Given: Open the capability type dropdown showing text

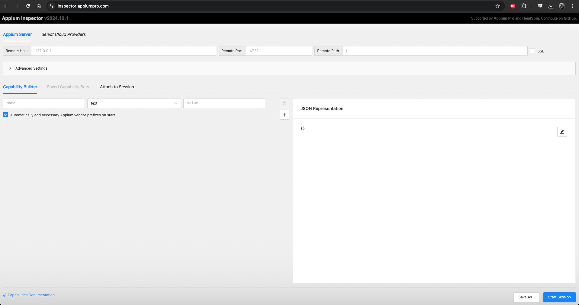Looking at the screenshot, I should [134, 103].
